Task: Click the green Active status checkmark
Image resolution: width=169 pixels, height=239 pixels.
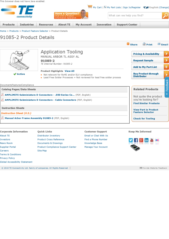Action: coord(15,74)
